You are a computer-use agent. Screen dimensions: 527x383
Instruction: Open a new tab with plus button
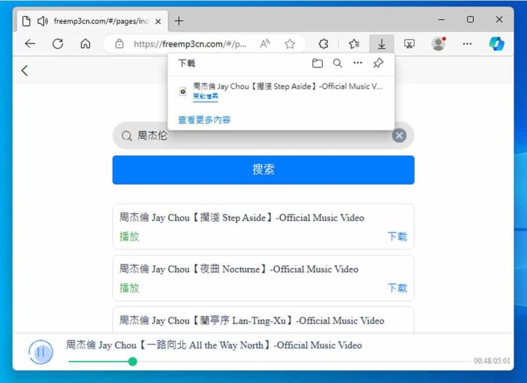coord(179,21)
